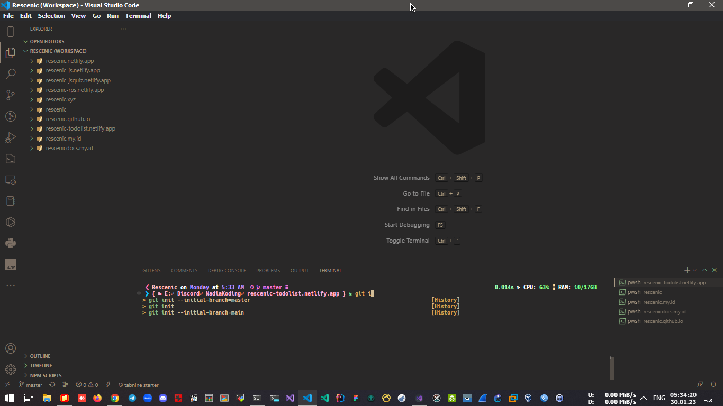Synchronize changes using status bar sync icon
The image size is (723, 406).
click(x=52, y=385)
